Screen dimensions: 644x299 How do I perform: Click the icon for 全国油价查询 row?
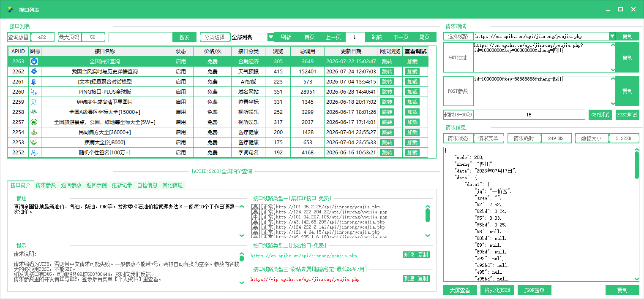tap(35, 62)
